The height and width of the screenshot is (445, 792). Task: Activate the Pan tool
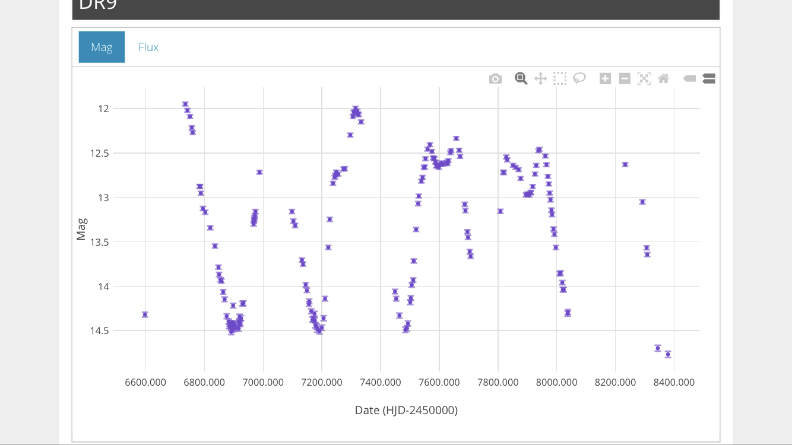click(540, 78)
